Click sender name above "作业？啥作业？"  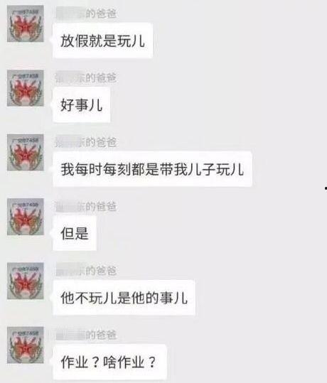[x=86, y=335]
